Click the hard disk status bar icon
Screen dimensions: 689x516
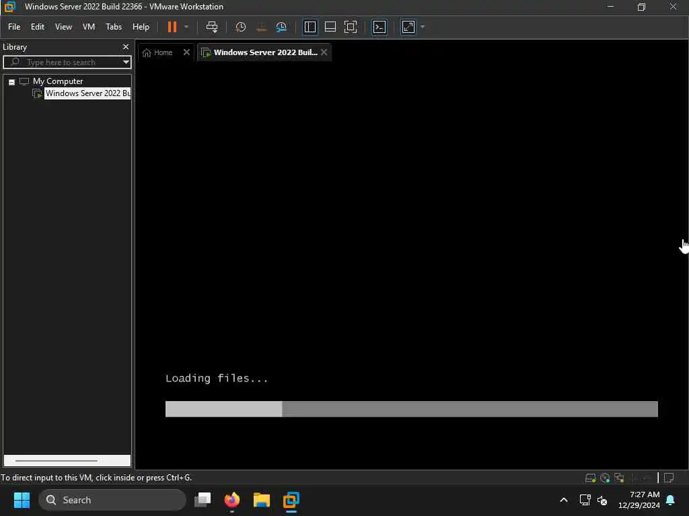[x=590, y=478]
